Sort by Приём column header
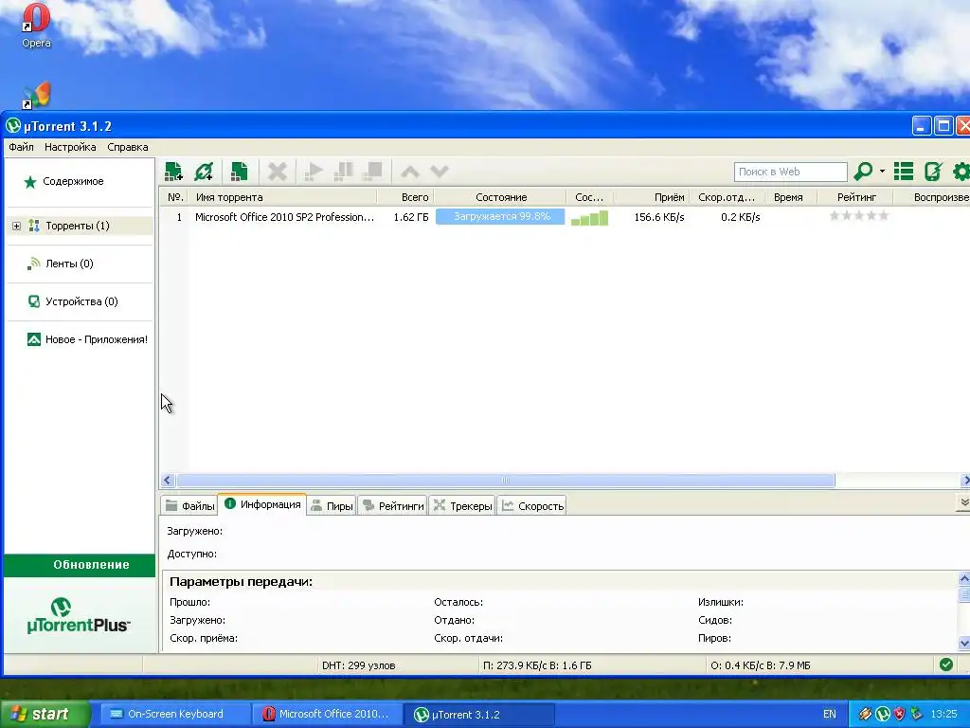Image resolution: width=970 pixels, height=728 pixels. [x=652, y=197]
